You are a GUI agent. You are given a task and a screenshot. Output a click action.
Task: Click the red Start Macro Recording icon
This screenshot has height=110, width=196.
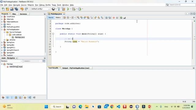pos(114,18)
